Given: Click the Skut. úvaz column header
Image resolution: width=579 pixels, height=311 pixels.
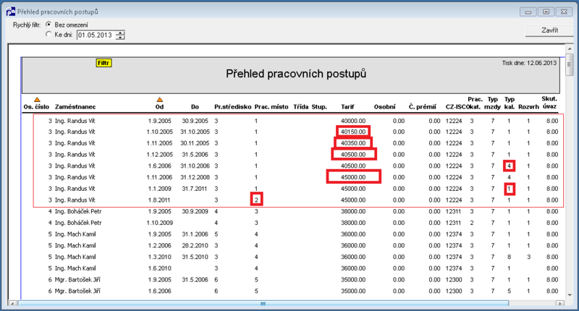Looking at the screenshot, I should click(549, 103).
